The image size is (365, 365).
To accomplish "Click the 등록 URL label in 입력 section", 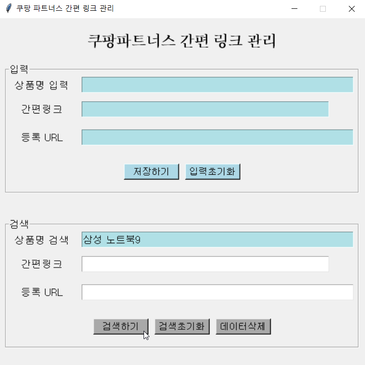I will (42, 137).
